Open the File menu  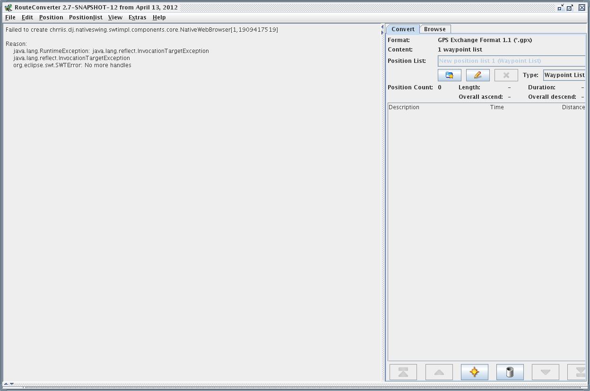pos(10,17)
